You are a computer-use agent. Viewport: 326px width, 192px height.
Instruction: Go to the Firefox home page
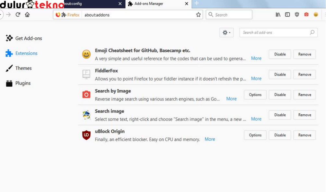tap(27, 15)
